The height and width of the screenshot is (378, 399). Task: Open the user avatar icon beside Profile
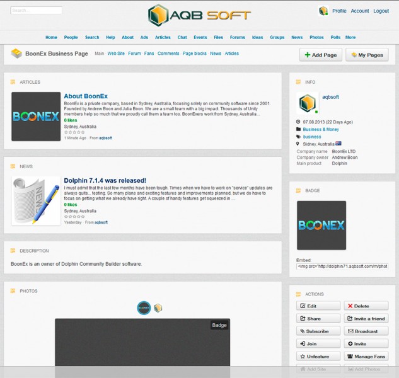[x=323, y=11]
